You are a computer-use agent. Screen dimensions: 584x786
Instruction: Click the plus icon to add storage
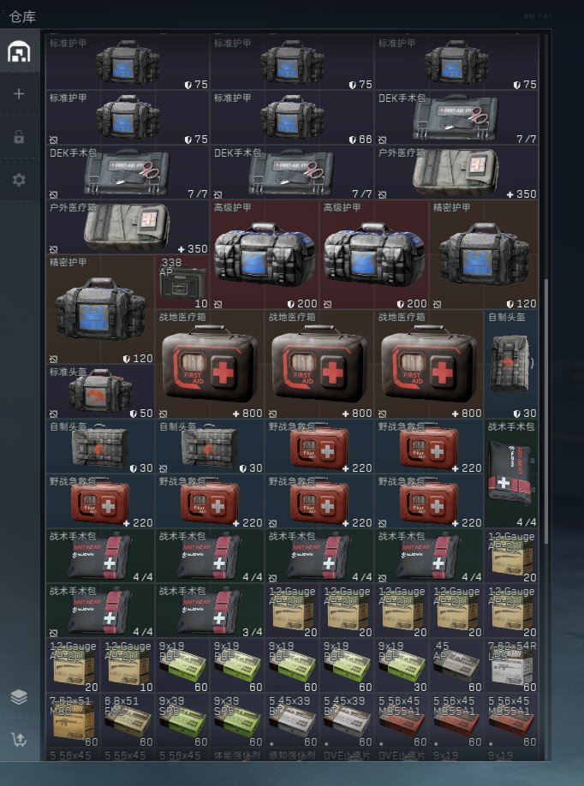pos(19,93)
